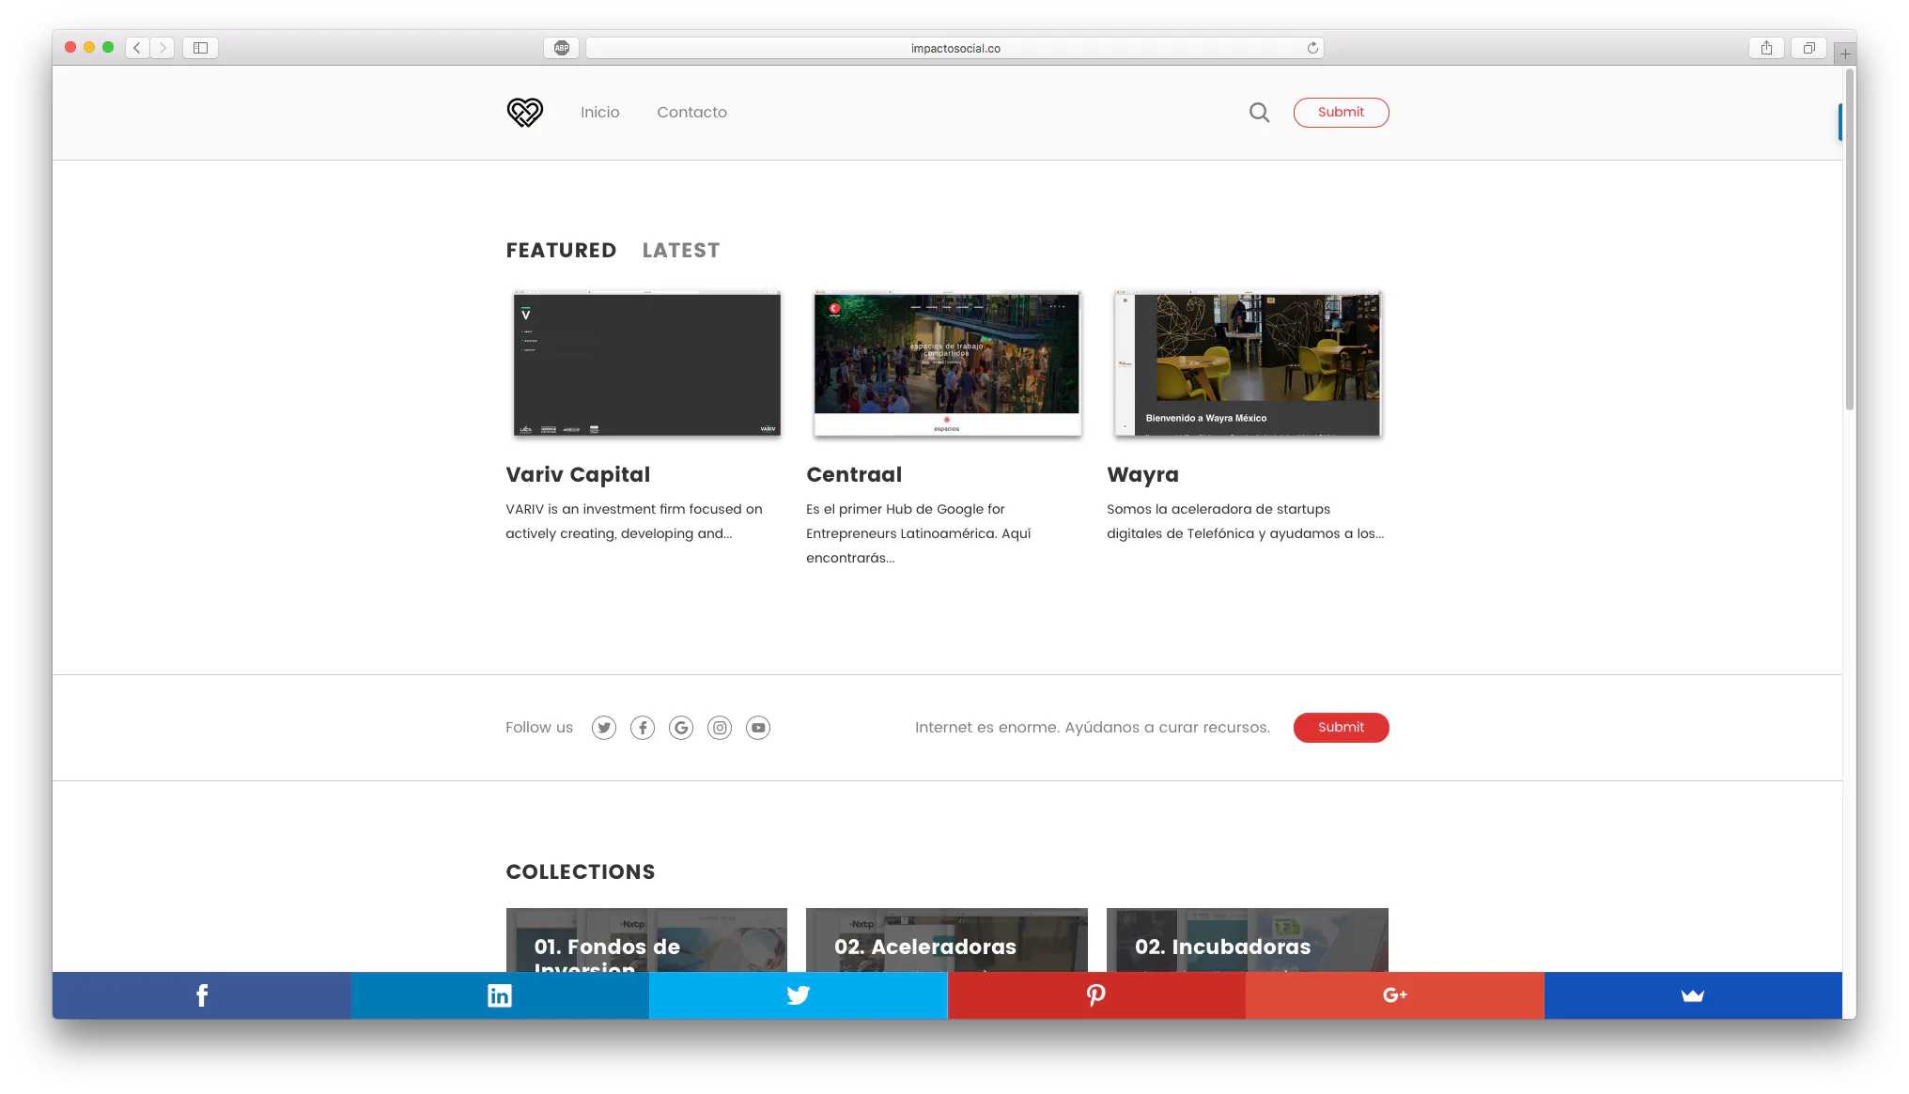
Task: Open the Instagram follow icon
Action: [x=720, y=728]
